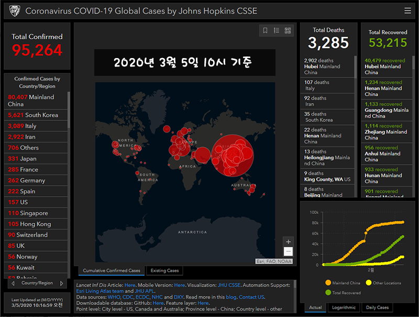Select the Daily Cases chart tab
Image resolution: width=419 pixels, height=317 pixels.
377,308
